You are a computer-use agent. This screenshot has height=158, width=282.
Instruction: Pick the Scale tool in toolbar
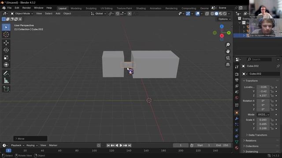6,57
